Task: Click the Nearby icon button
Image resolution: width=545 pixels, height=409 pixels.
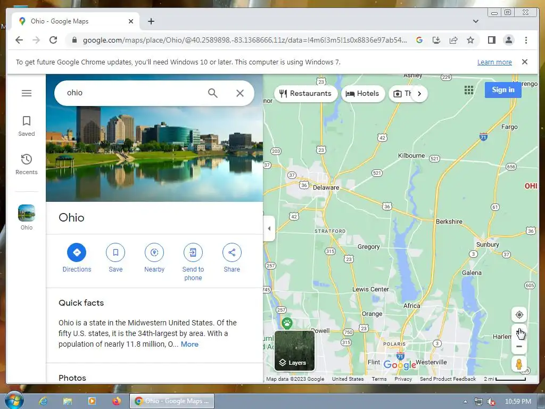Action: coord(154,252)
